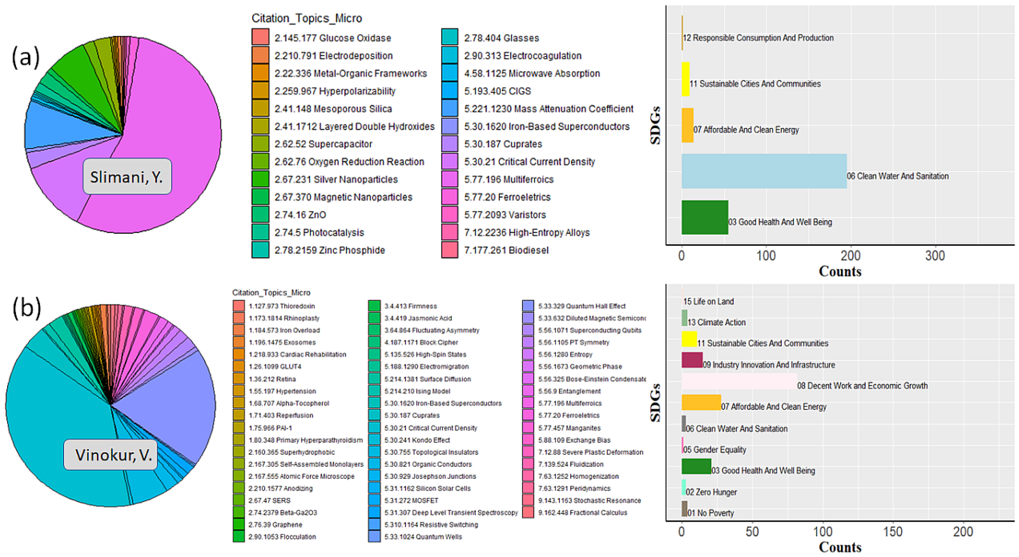Viewport: 1019px width, 557px height.
Task: Click '15 Life on Land' label
Action: 708,301
